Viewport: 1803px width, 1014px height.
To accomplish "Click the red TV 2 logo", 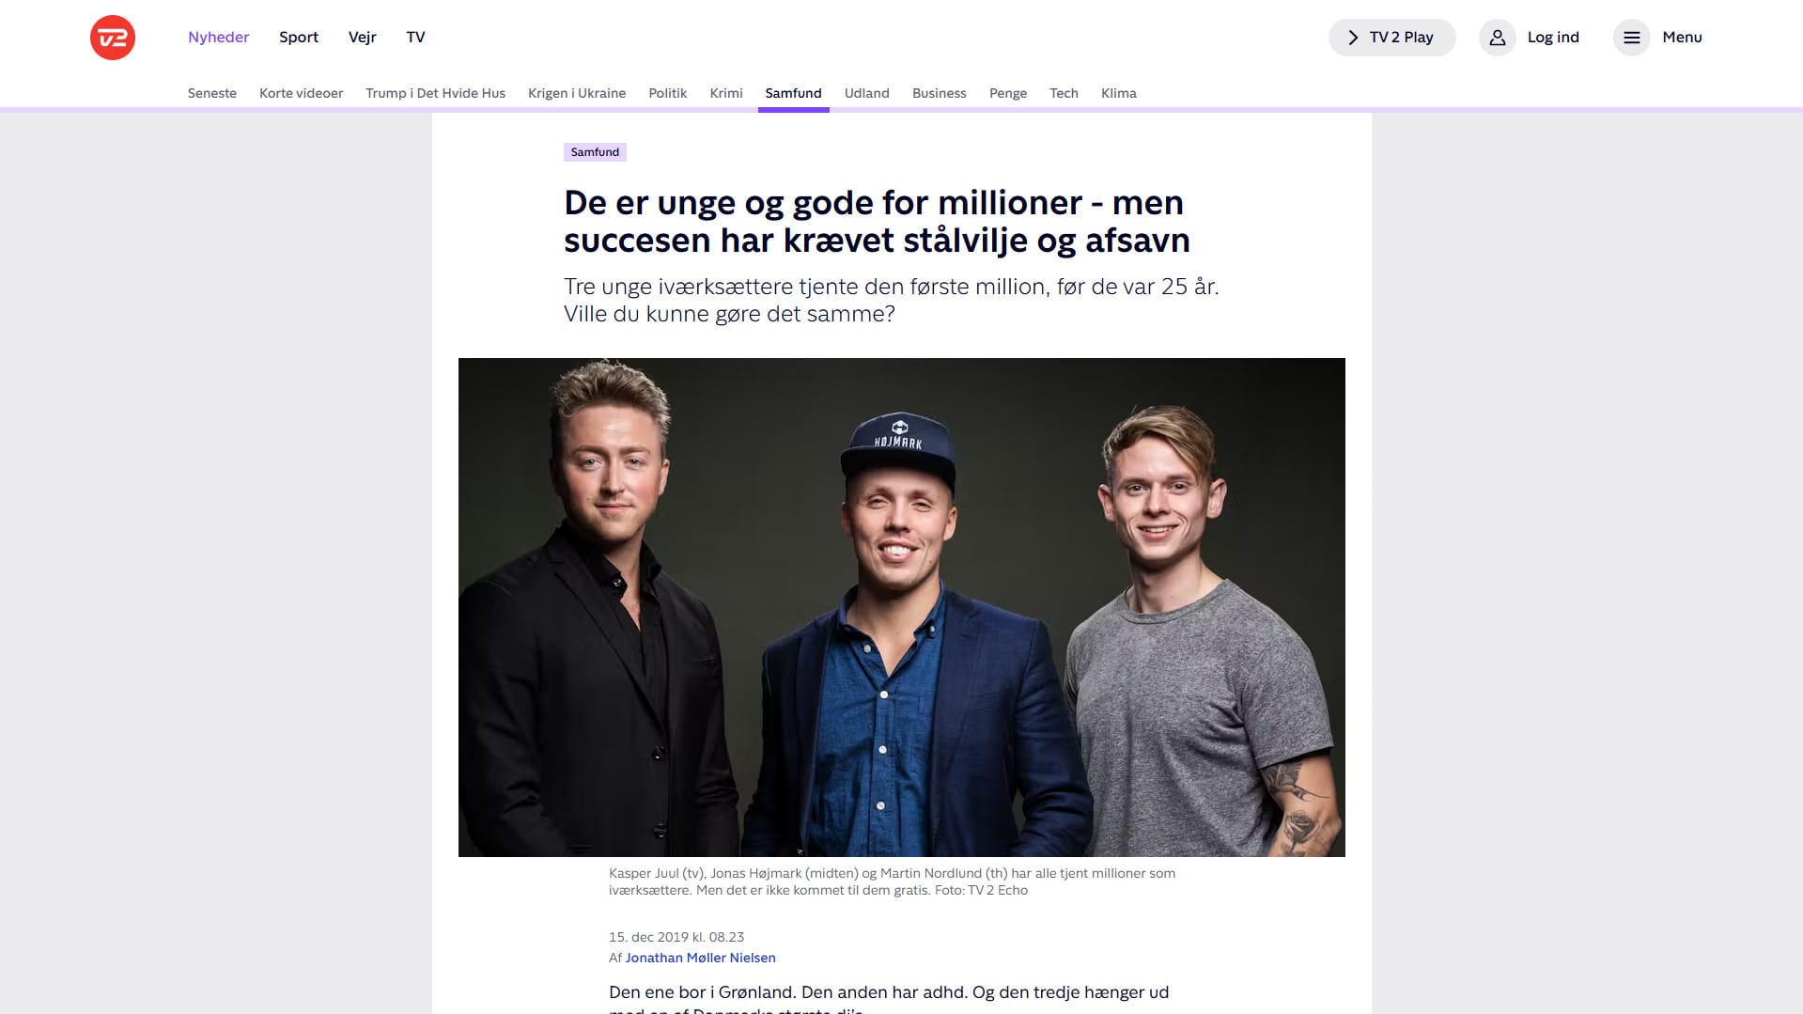I will (113, 38).
